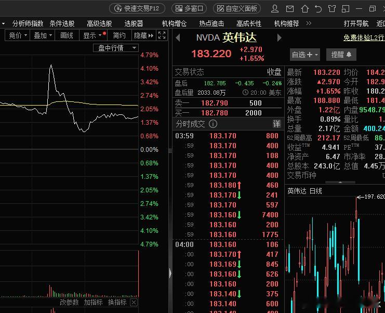Select the 04:00 trade row volume 106
Screen dimensions: 385x313
[x=228, y=244]
